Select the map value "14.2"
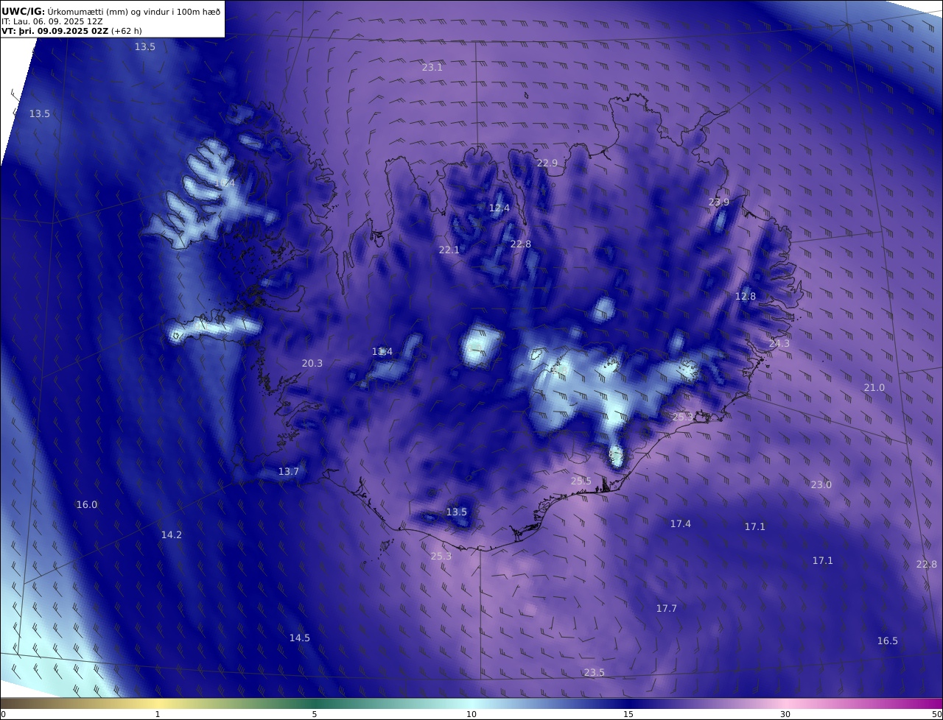943x720 pixels. [172, 534]
